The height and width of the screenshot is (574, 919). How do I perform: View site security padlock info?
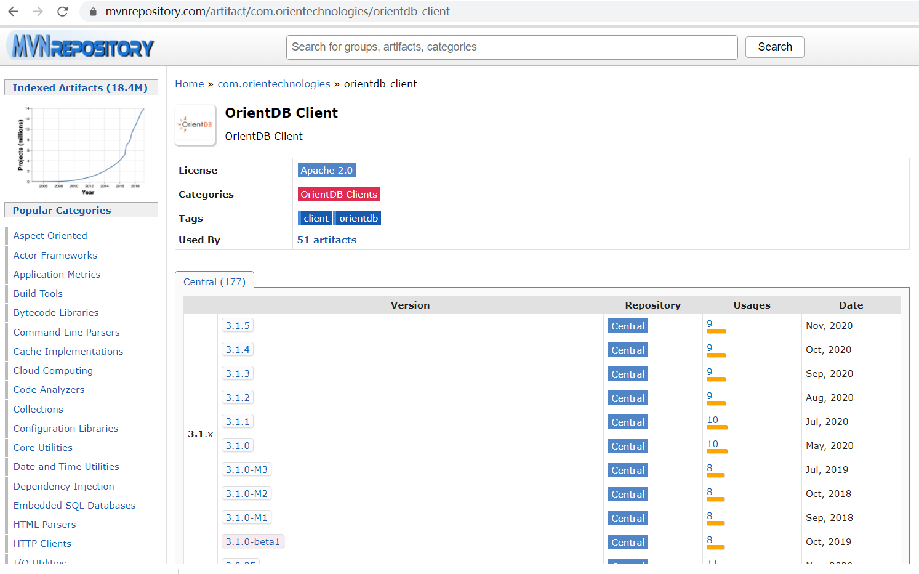(x=94, y=12)
